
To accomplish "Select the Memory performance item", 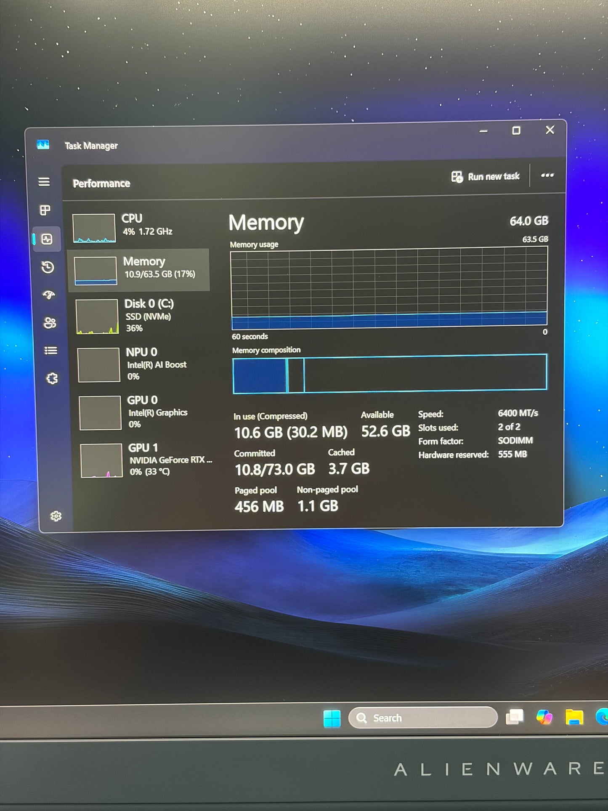I will pos(139,270).
